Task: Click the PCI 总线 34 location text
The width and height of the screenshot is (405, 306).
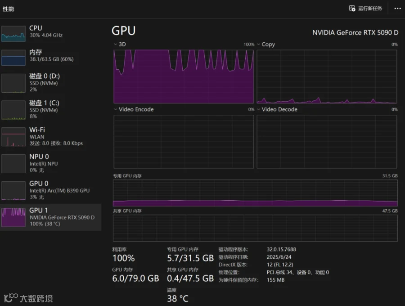Action: tap(298, 272)
